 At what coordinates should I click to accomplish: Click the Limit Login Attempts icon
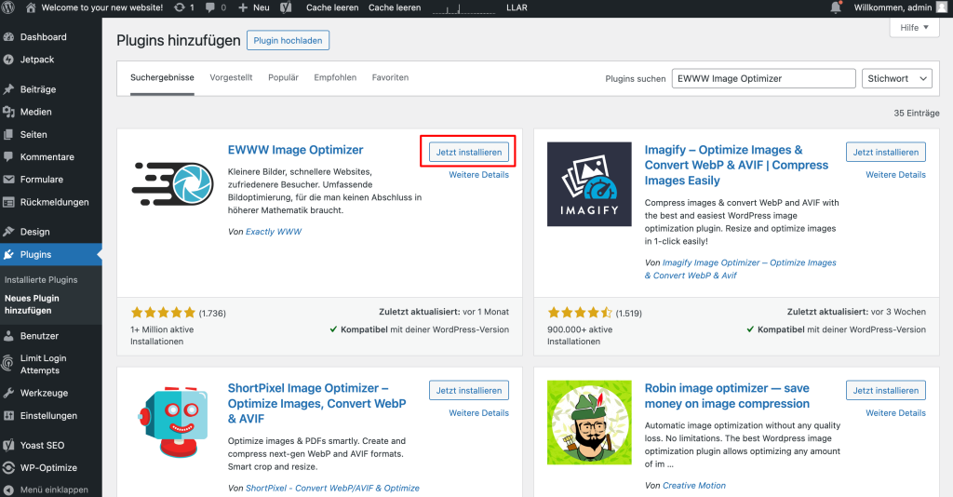tap(8, 364)
